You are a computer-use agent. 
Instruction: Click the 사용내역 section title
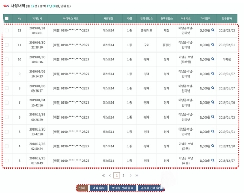pos(18,6)
